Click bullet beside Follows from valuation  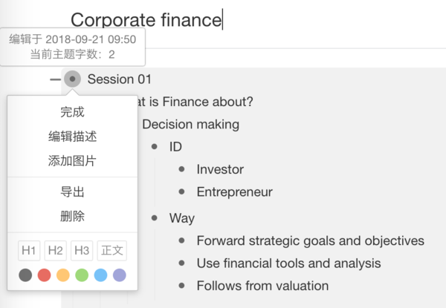(182, 286)
